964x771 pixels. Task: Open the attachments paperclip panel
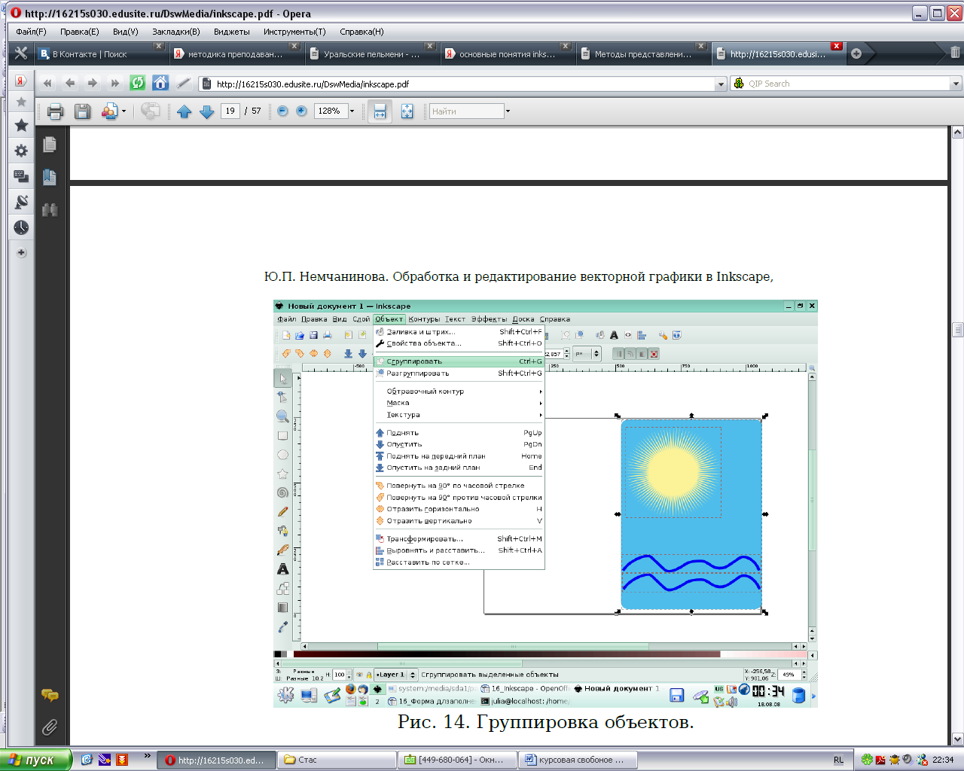click(50, 727)
